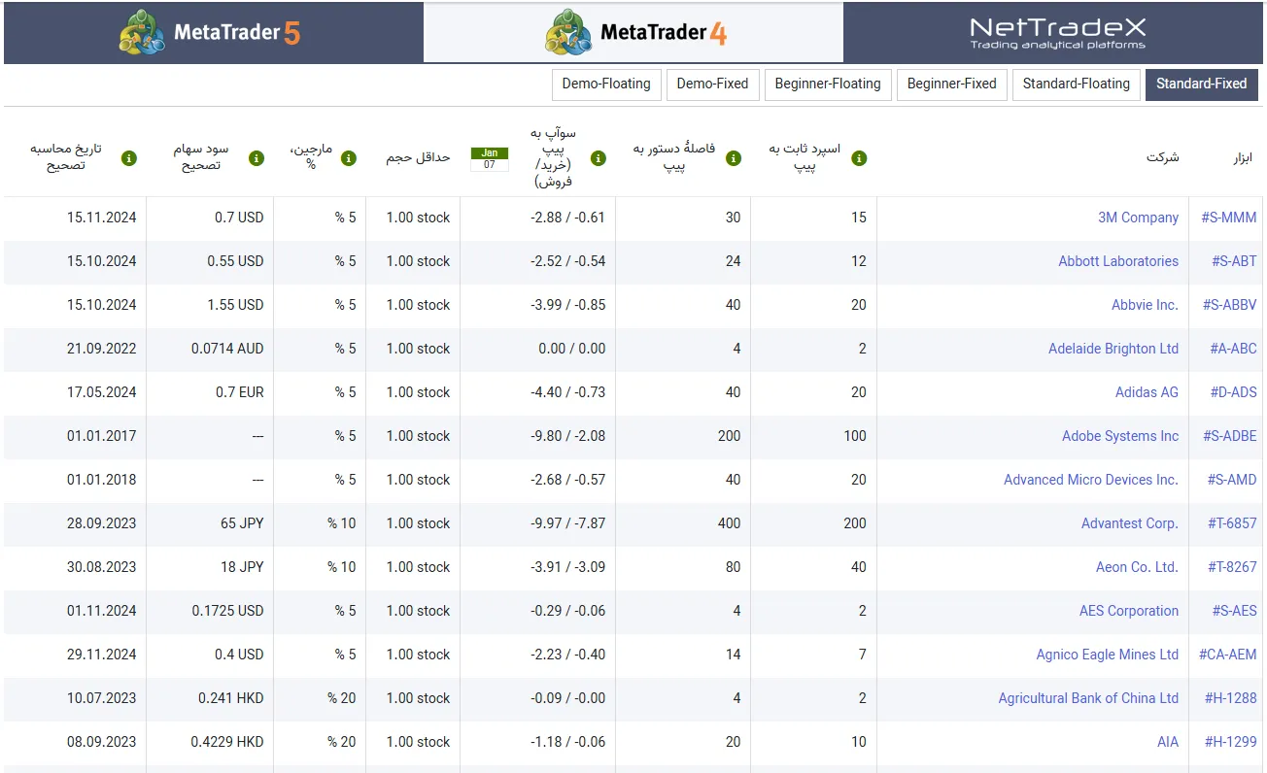This screenshot has width=1267, height=773.
Task: Select the Standard-Floating account type
Action: 1076,84
